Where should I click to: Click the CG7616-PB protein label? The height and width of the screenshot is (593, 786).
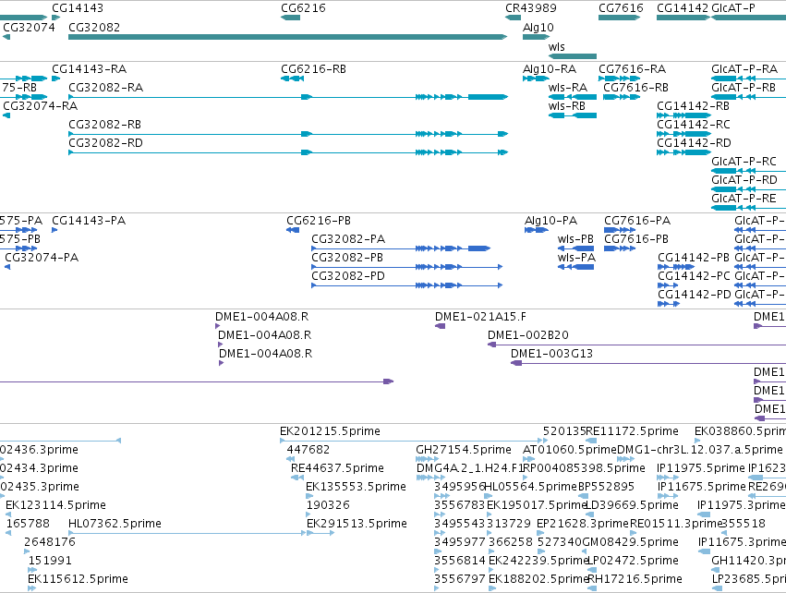636,239
